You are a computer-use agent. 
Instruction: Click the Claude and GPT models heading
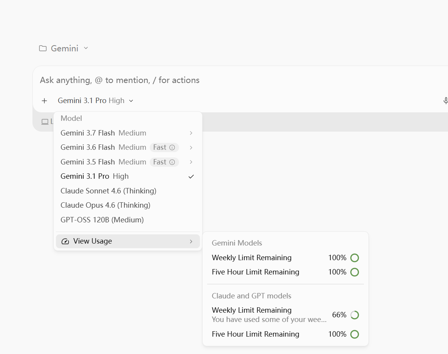252,296
